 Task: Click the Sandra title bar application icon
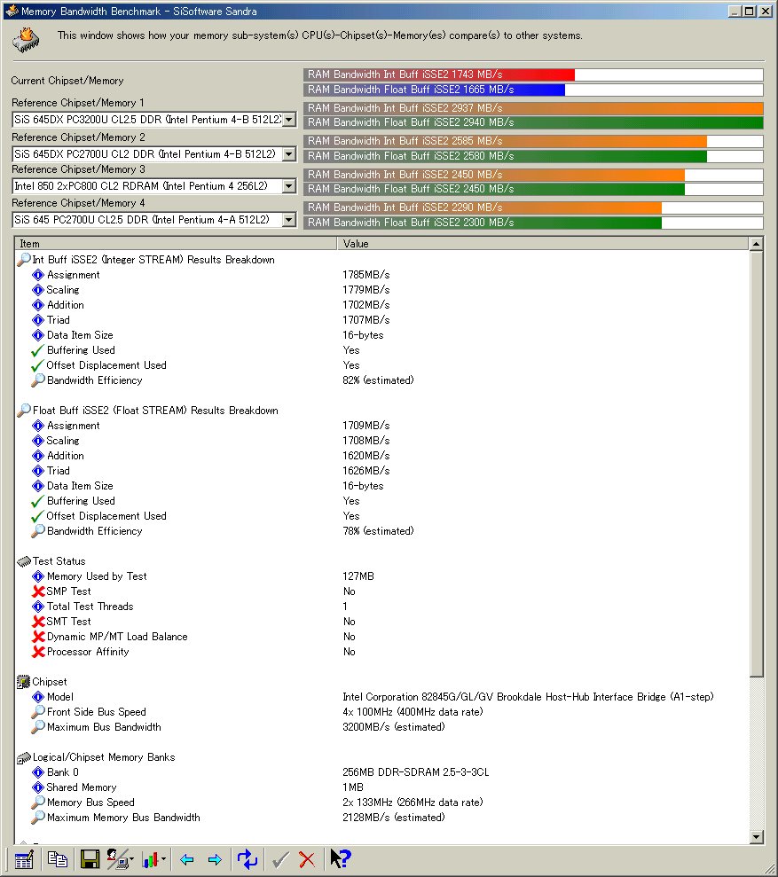(x=12, y=11)
